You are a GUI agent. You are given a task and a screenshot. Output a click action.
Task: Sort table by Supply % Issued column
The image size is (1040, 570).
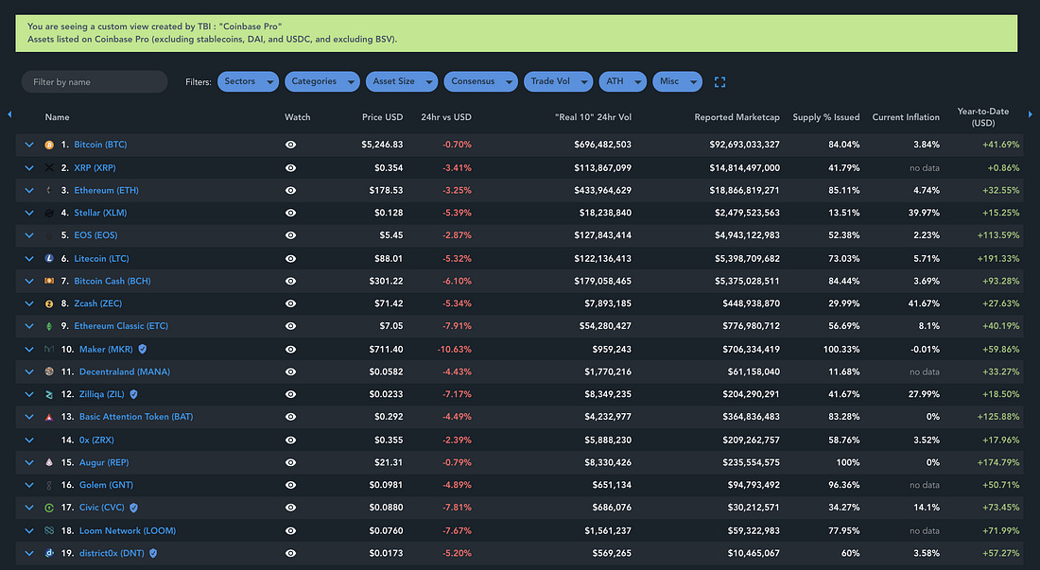(x=825, y=117)
